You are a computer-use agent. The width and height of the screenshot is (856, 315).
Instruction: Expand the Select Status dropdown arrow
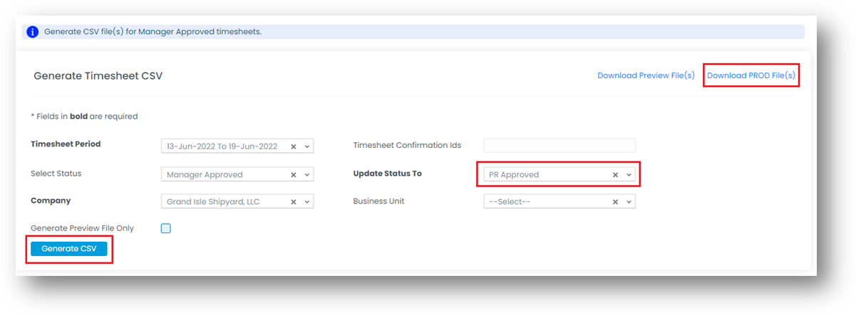307,174
